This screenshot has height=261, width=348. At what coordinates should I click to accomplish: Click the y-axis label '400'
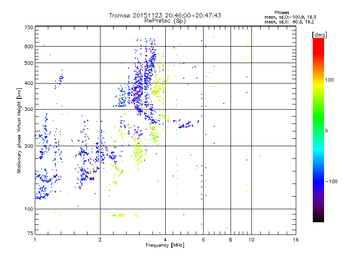point(29,84)
